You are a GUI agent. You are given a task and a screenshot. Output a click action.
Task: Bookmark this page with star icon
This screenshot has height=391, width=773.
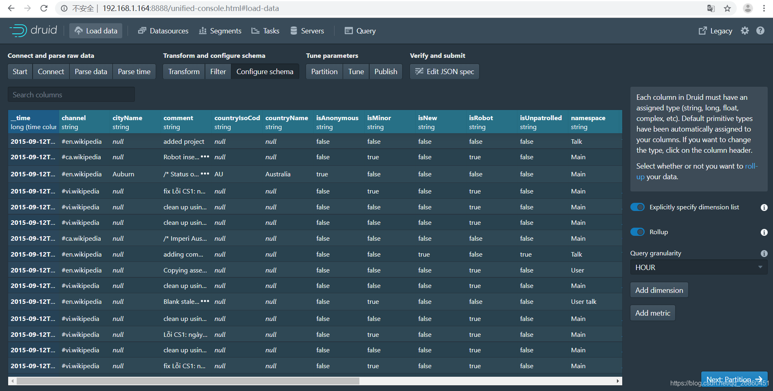click(x=727, y=8)
